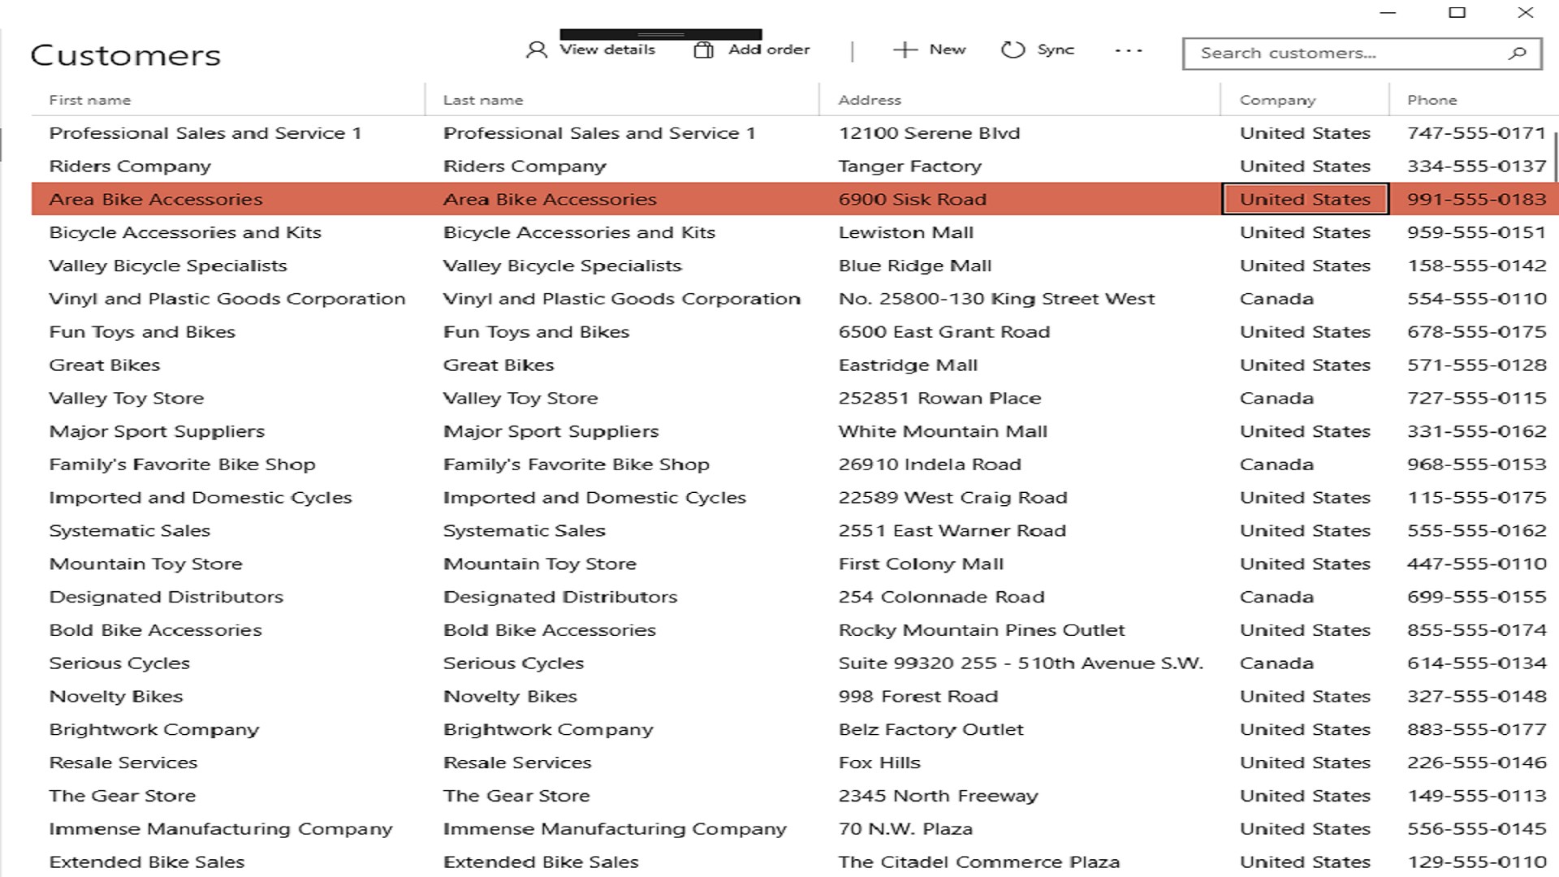Click phone number 614-555-0134

(1476, 663)
